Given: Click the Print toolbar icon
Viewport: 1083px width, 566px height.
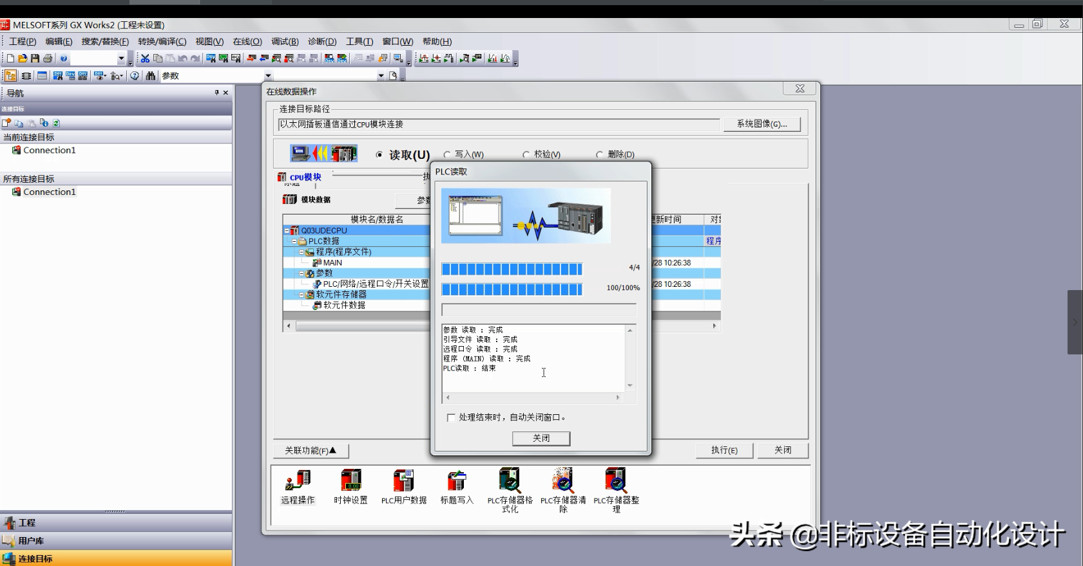Looking at the screenshot, I should click(48, 59).
